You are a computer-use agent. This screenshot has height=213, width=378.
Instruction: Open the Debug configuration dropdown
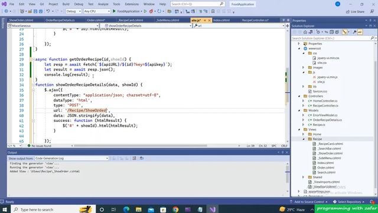pos(74,11)
